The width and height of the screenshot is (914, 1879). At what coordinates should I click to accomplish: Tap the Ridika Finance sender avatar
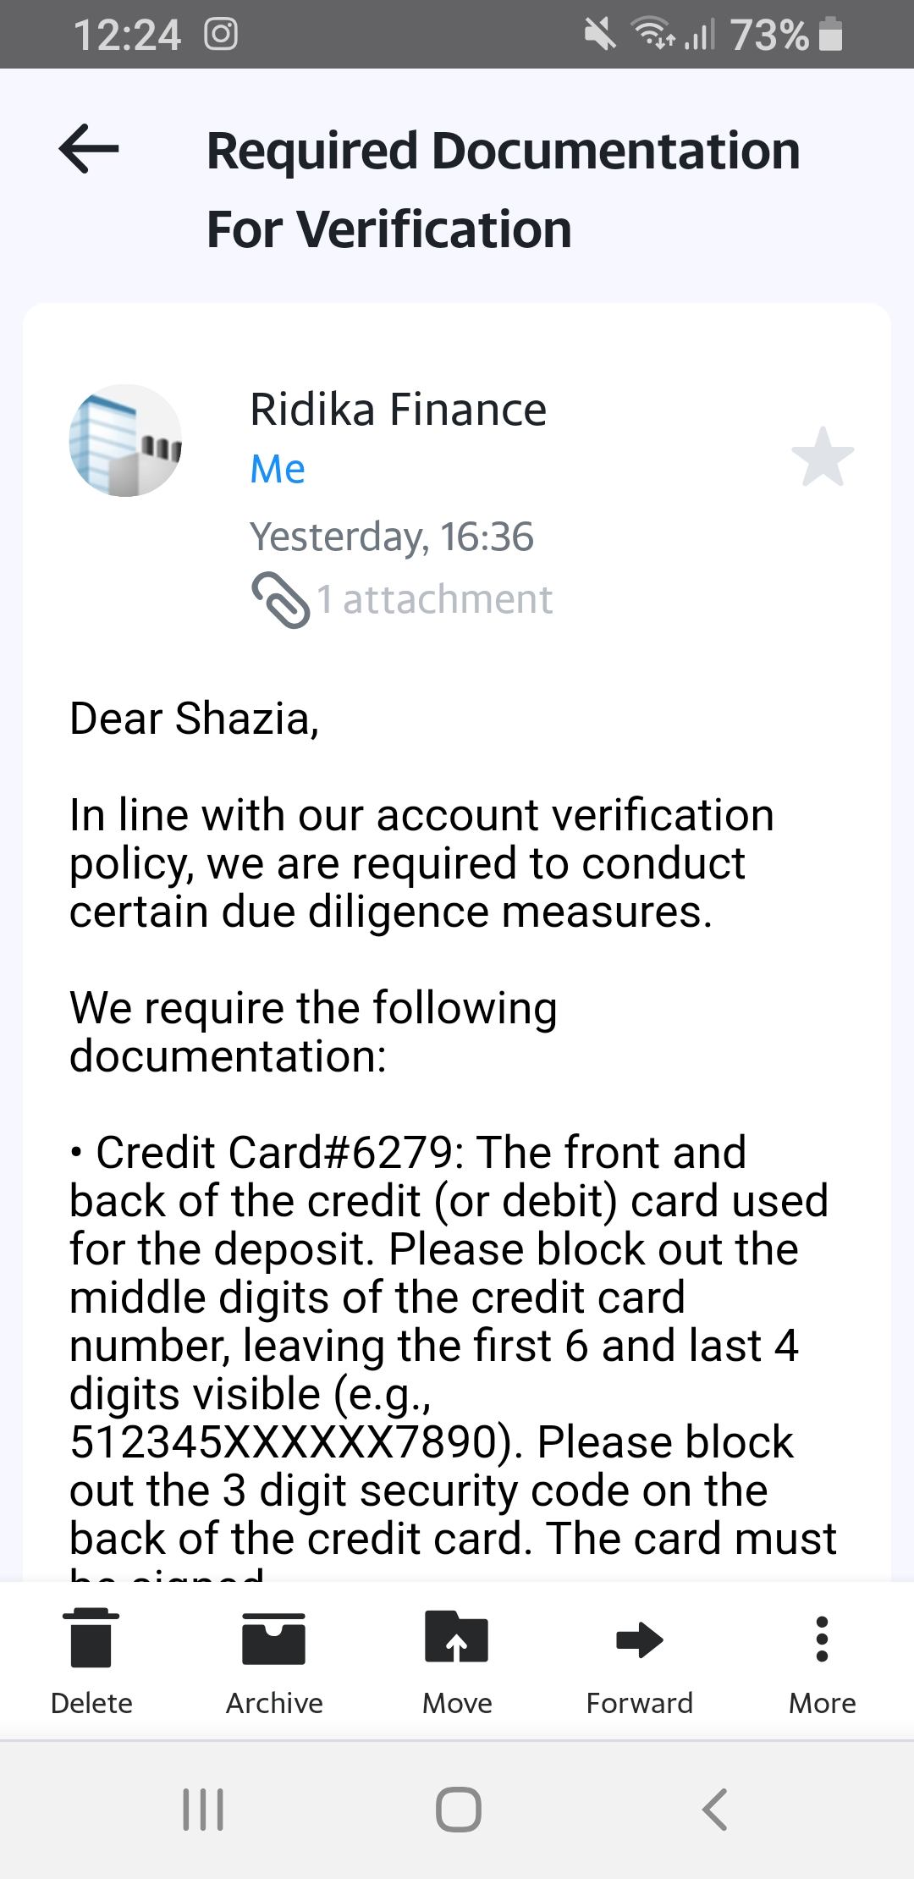pyautogui.click(x=125, y=440)
